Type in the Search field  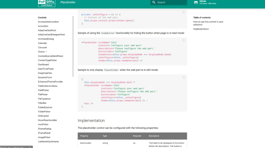click(171, 2)
